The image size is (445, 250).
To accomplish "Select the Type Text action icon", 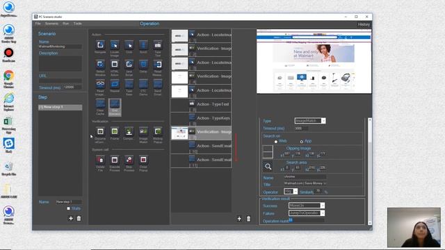I will 158,44.
